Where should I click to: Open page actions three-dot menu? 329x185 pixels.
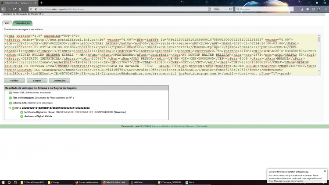pyautogui.click(x=226, y=9)
